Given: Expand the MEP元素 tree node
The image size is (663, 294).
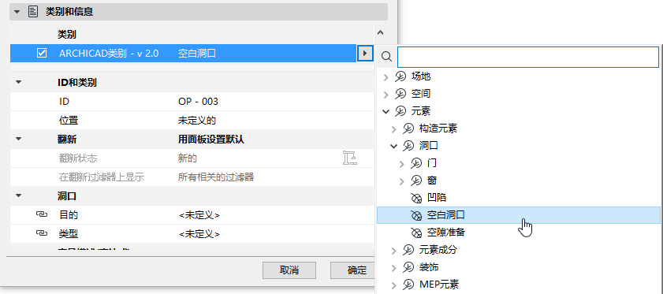Looking at the screenshot, I should (x=393, y=285).
